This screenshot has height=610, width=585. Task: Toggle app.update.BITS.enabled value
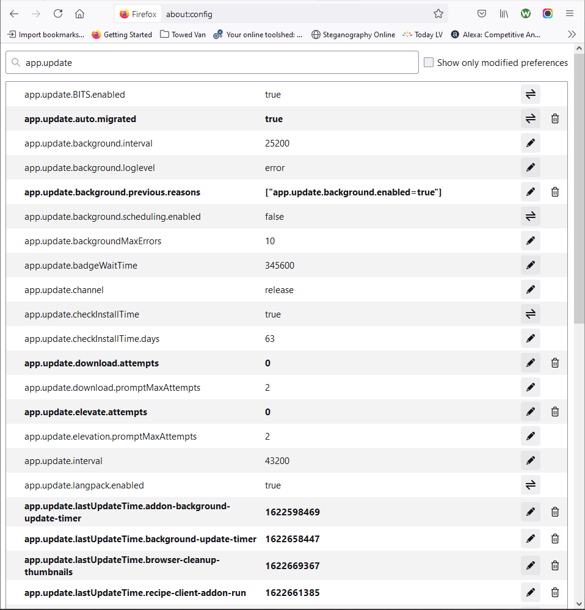[530, 94]
